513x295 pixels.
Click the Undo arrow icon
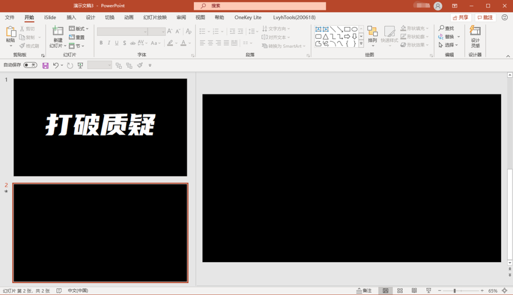[x=56, y=65]
